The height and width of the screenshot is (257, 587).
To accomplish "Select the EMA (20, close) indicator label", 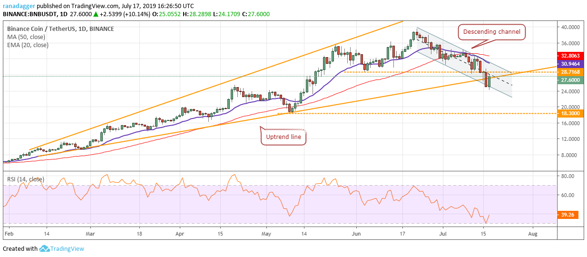I will pos(28,45).
